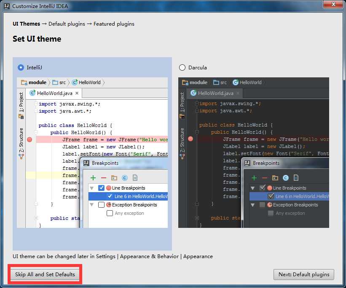This screenshot has height=288, width=346.
Task: Click red remove minus icon in light preview
Action: click(104, 178)
